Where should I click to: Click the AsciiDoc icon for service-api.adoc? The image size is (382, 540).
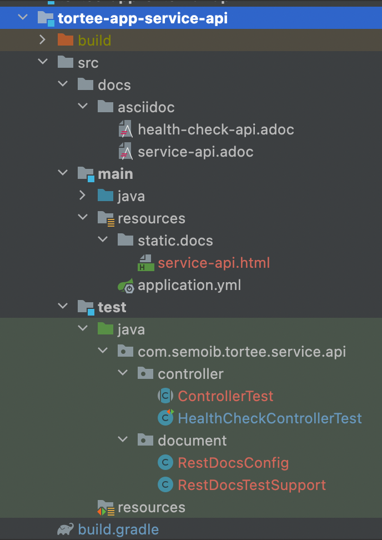coord(125,152)
